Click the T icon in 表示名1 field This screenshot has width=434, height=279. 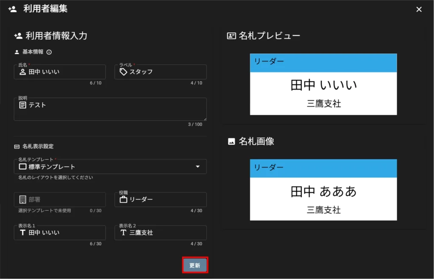coord(23,233)
